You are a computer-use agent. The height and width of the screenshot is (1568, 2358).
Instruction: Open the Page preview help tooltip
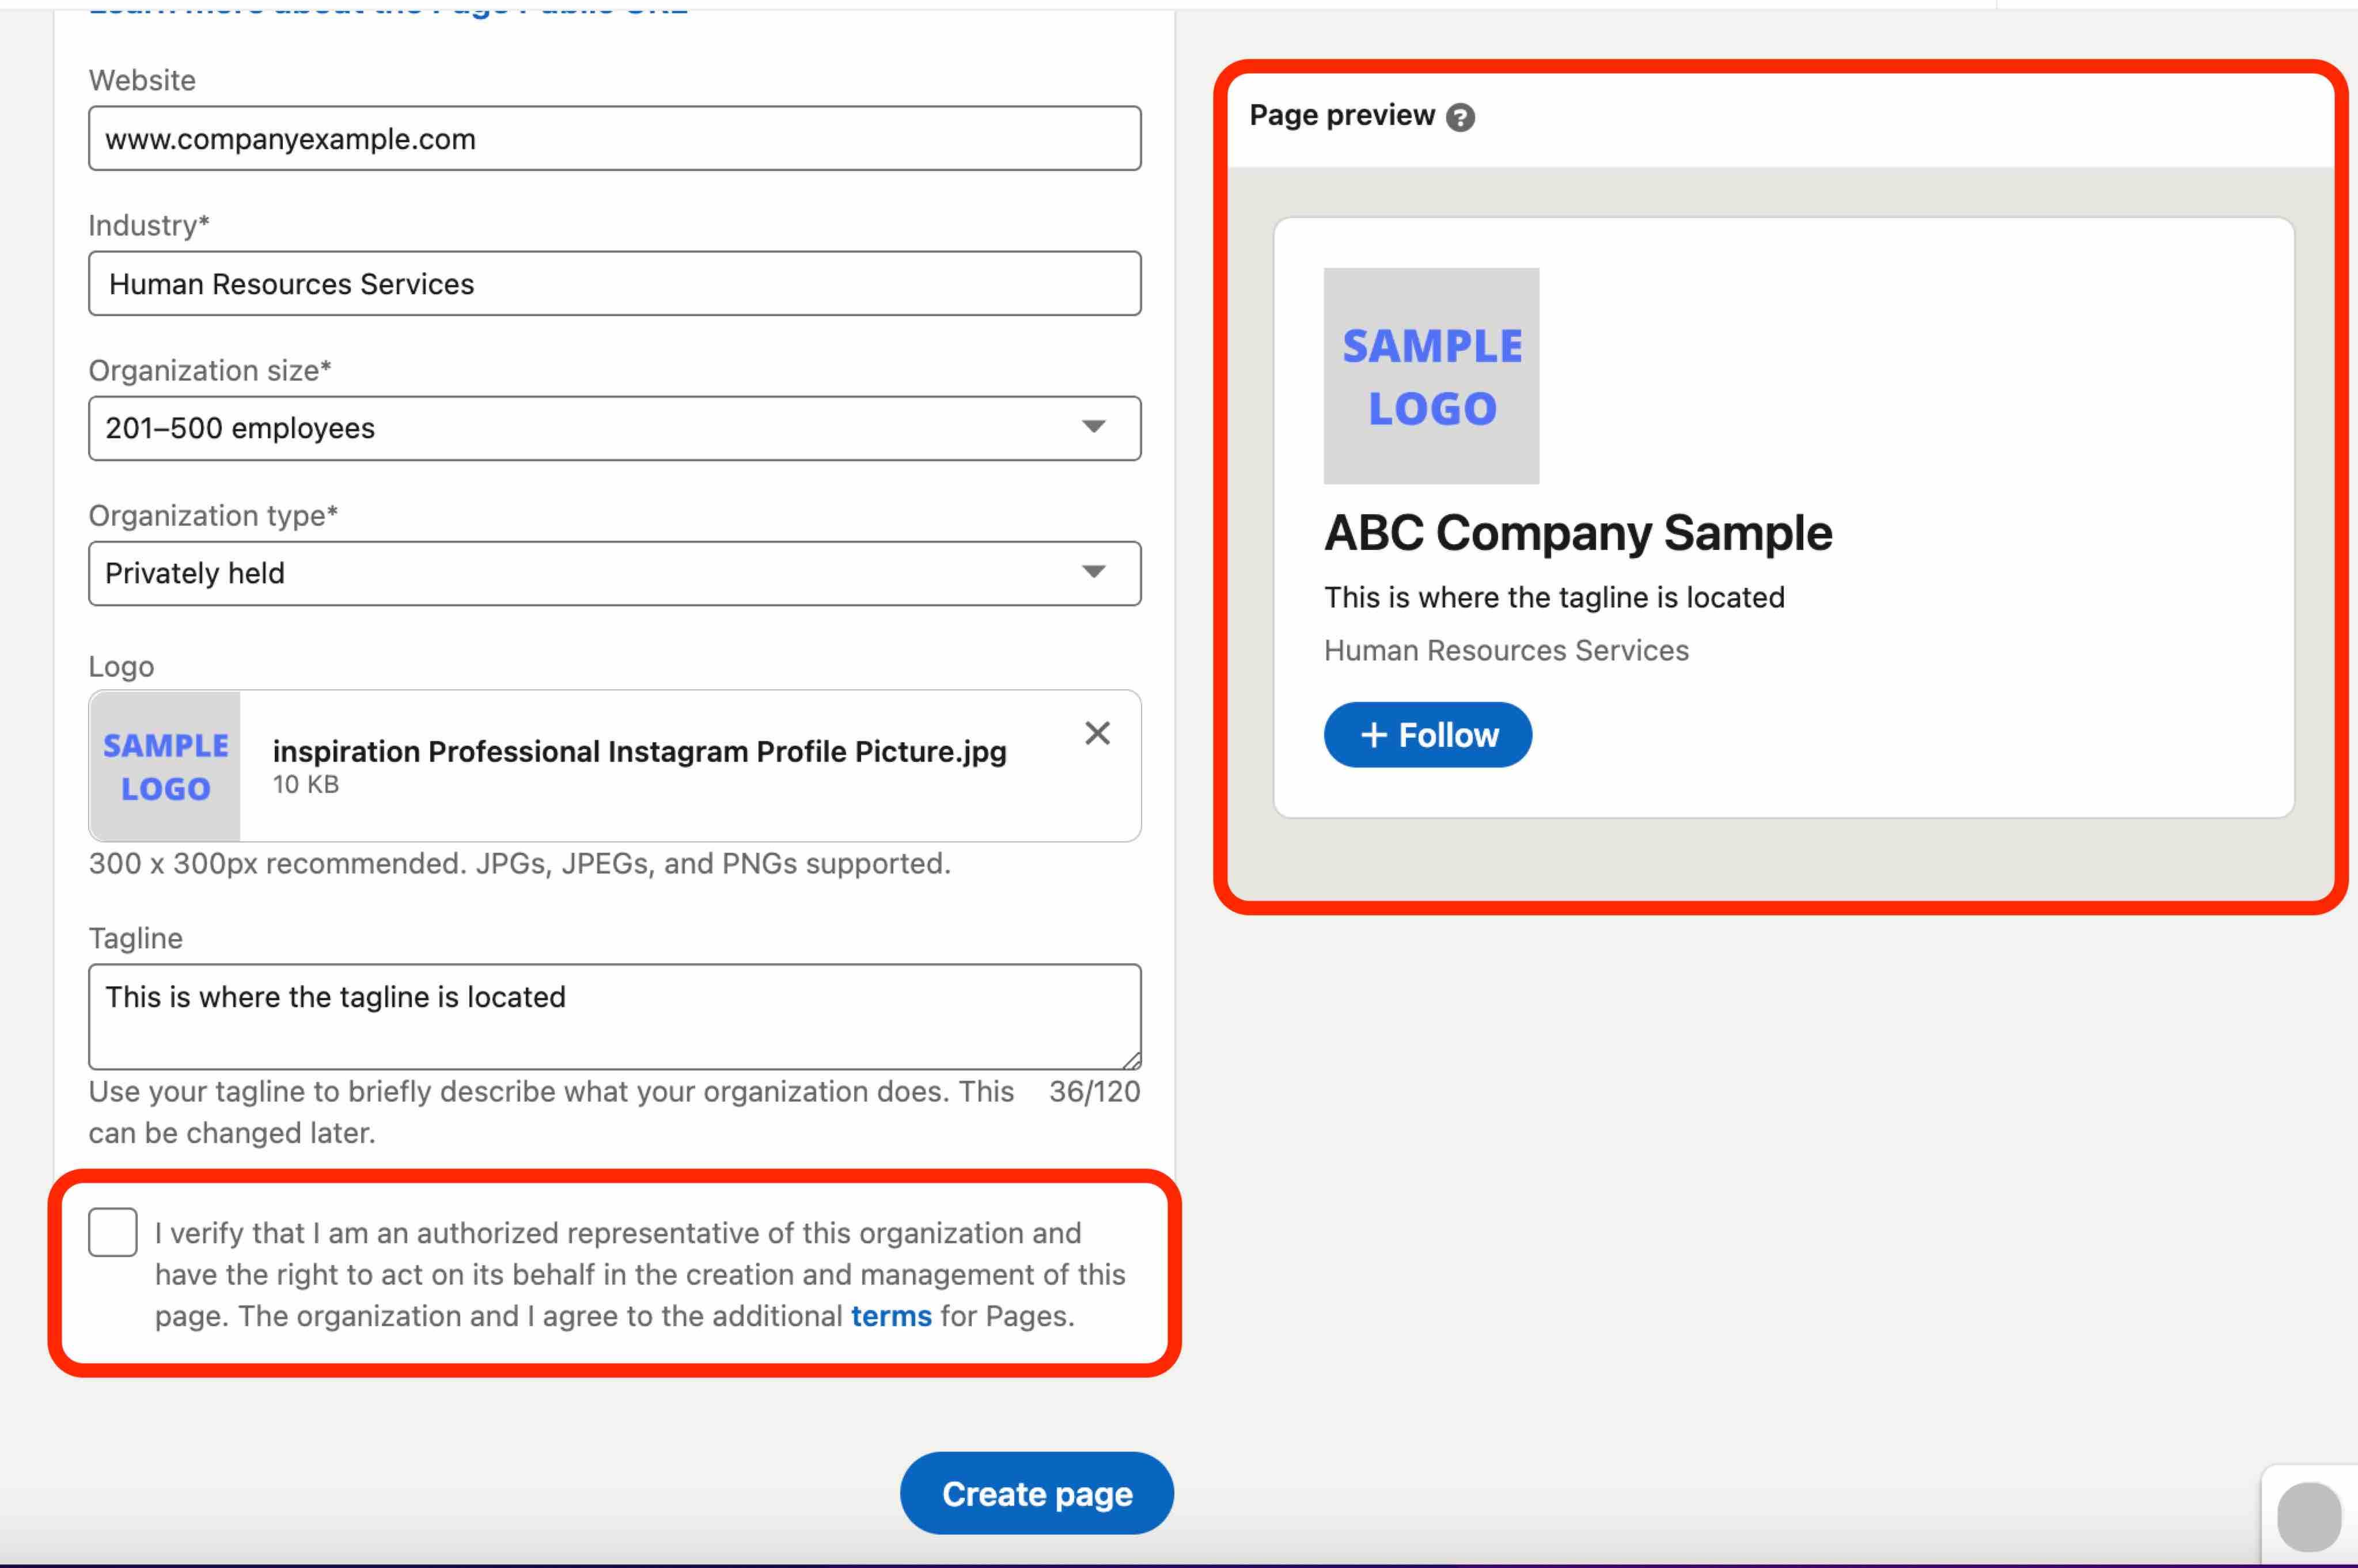(1462, 116)
